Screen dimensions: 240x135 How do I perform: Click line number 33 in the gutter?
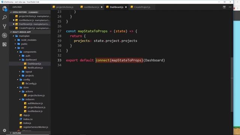click(59, 60)
